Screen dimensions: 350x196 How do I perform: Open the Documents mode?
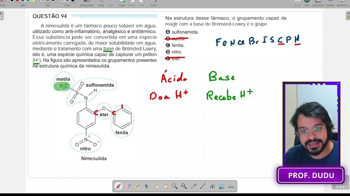318,3
